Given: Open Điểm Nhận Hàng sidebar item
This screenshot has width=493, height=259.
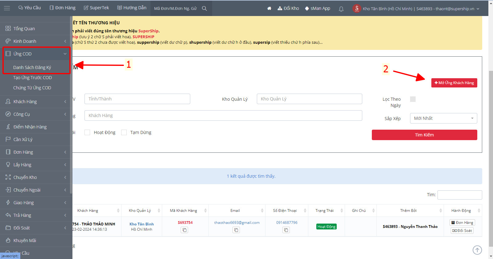Looking at the screenshot, I should (x=35, y=127).
